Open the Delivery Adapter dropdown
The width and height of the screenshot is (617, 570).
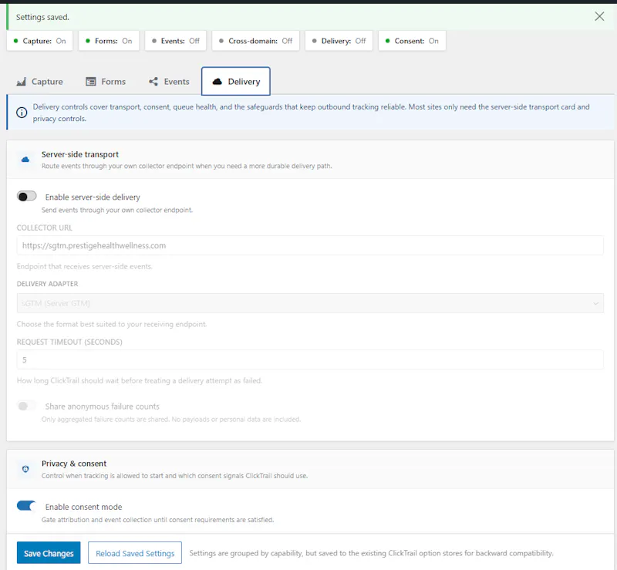(x=310, y=303)
